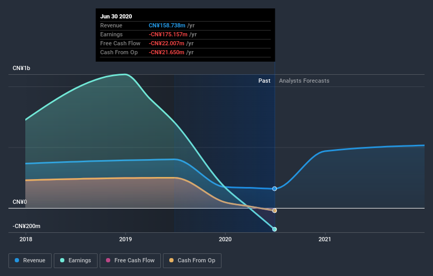433x276 pixels.
Task: Click the Cash From Op tooltip label
Action: 119,52
